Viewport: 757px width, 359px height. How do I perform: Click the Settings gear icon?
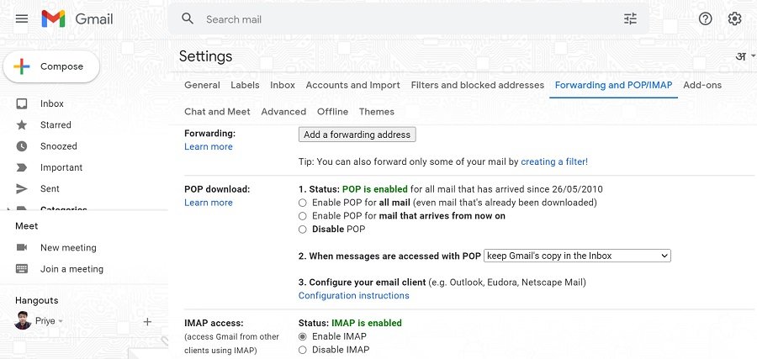(x=734, y=18)
